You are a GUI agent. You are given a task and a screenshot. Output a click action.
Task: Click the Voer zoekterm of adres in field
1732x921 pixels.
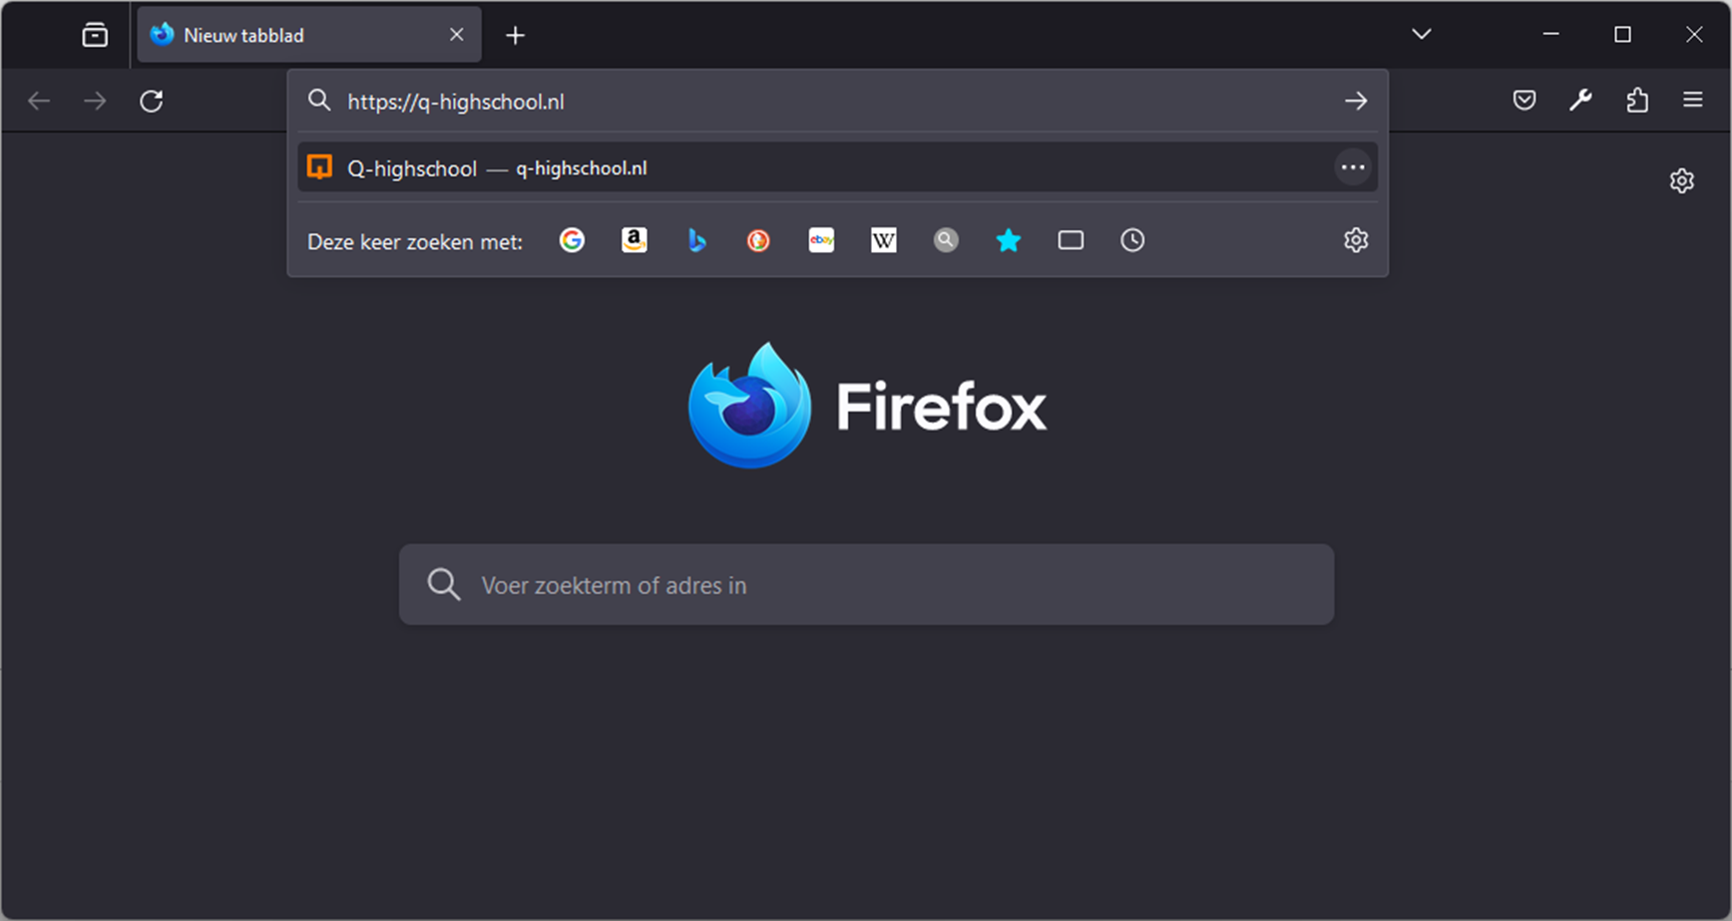866,585
